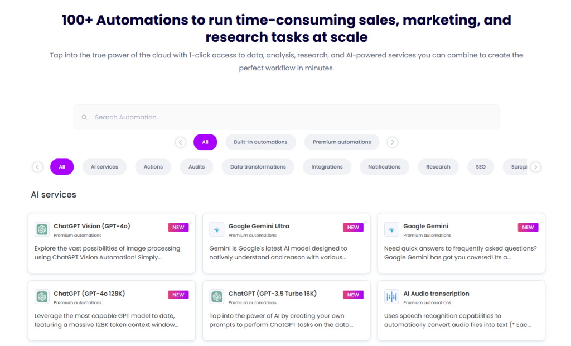This screenshot has height=346, width=571.
Task: Click the magnifier icon in search bar
Action: point(84,117)
